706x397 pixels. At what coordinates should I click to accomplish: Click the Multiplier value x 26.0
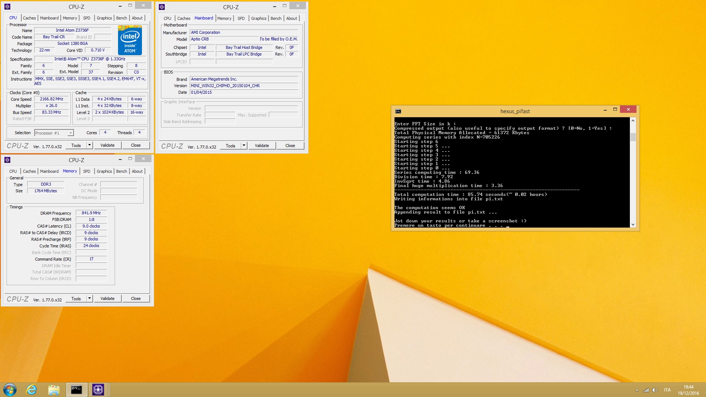51,105
